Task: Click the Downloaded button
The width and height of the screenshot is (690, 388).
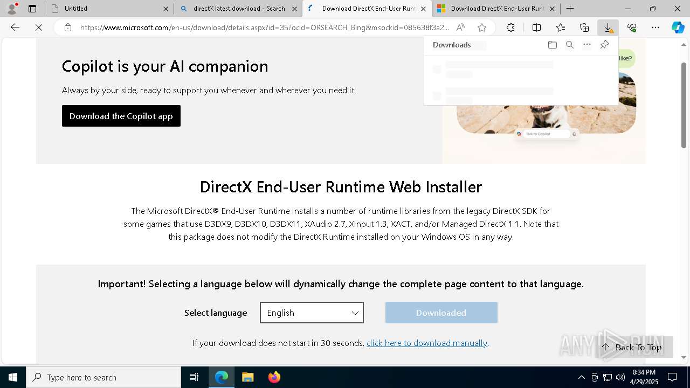Action: point(441,313)
